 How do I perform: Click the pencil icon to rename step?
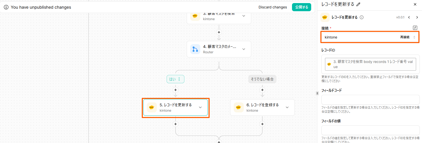click(358, 4)
